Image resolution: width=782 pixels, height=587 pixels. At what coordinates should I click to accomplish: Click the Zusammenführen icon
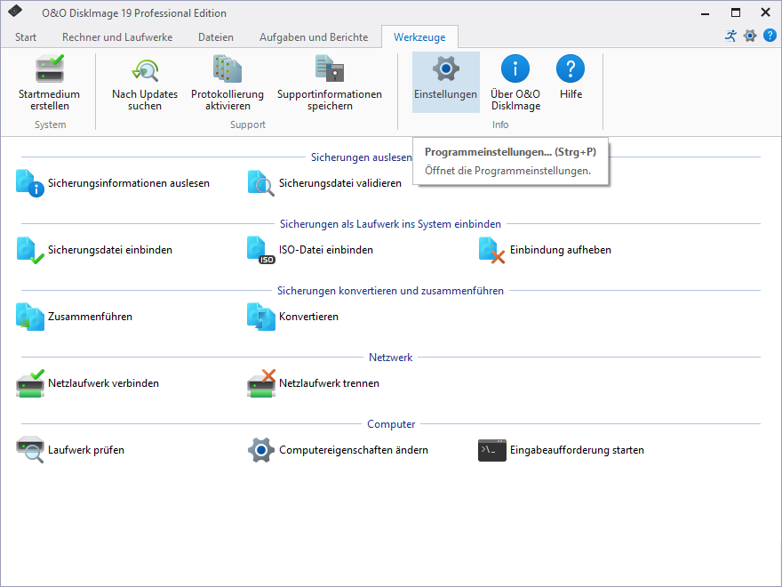point(30,317)
